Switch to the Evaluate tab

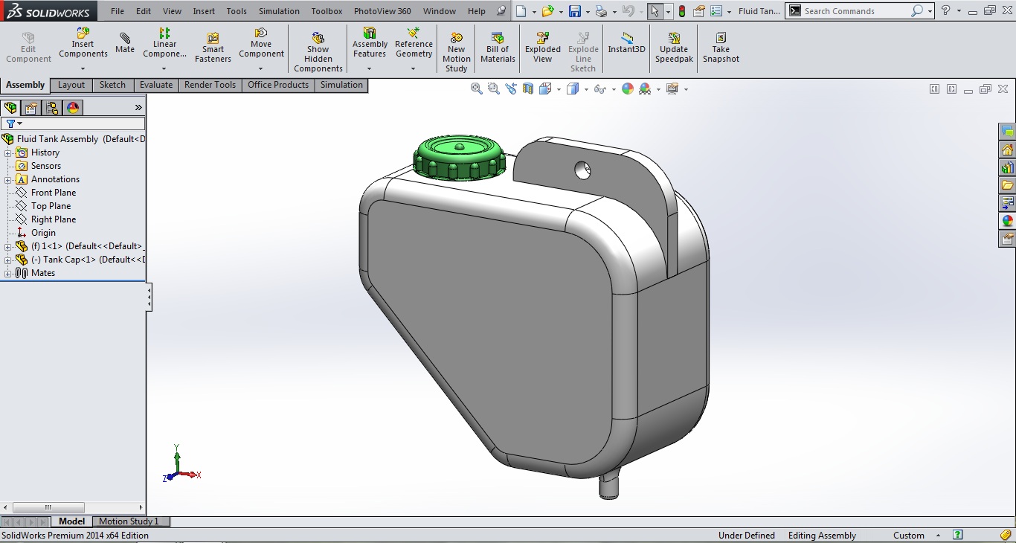(156, 85)
